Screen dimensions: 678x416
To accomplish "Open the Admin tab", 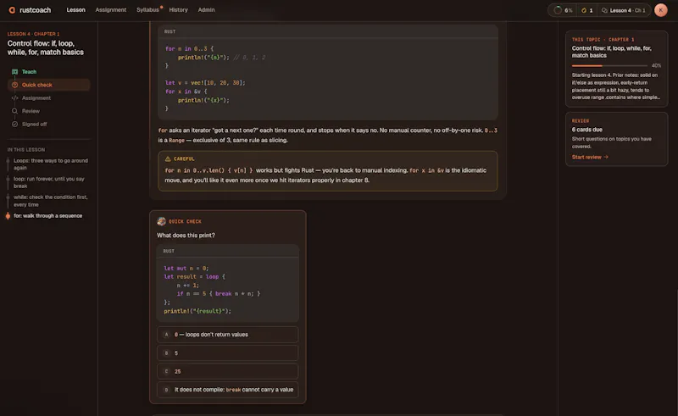I will (x=206, y=10).
